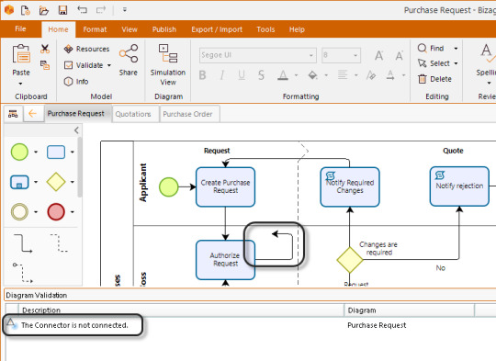The width and height of the screenshot is (496, 361).
Task: Expand the Paste options arrow
Action: (20, 84)
